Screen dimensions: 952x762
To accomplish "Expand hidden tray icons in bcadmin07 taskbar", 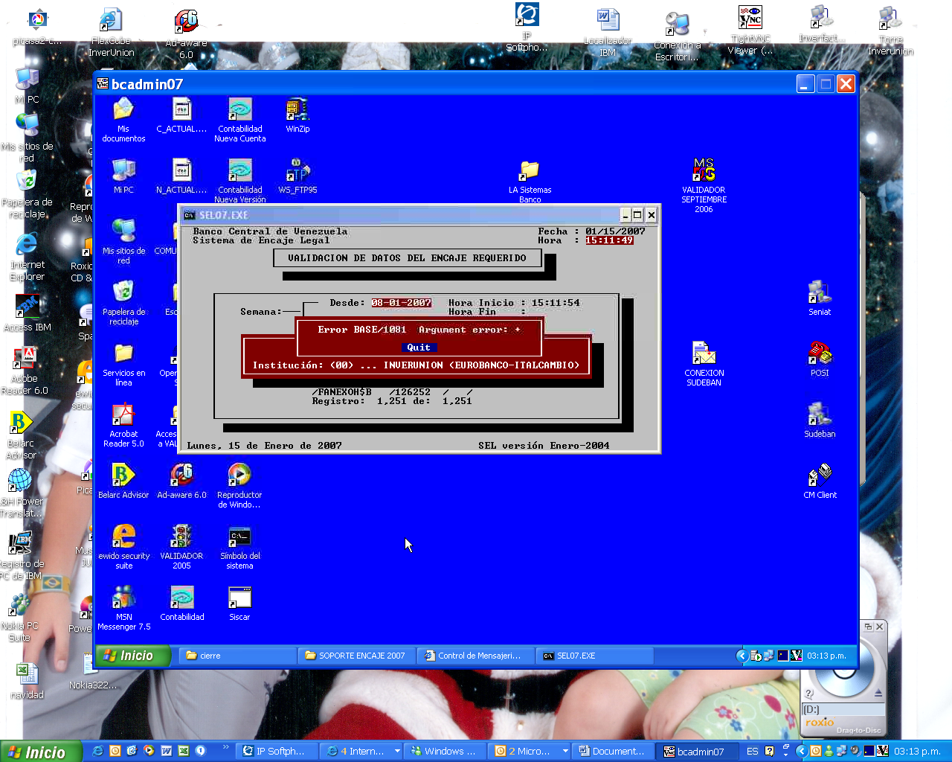I will click(742, 656).
